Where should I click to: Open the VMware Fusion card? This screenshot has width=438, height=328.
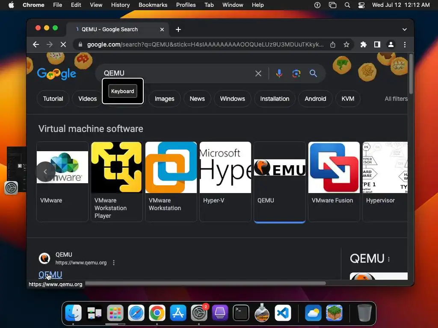tap(334, 182)
